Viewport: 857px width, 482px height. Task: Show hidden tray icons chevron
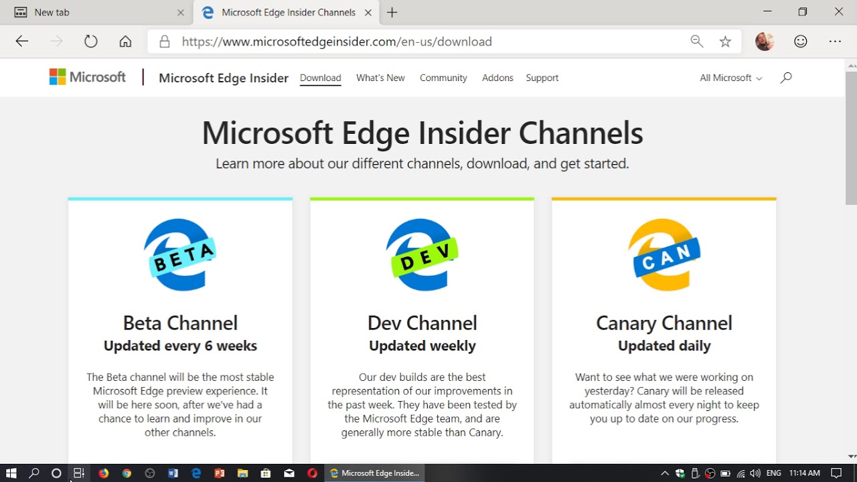click(x=665, y=473)
